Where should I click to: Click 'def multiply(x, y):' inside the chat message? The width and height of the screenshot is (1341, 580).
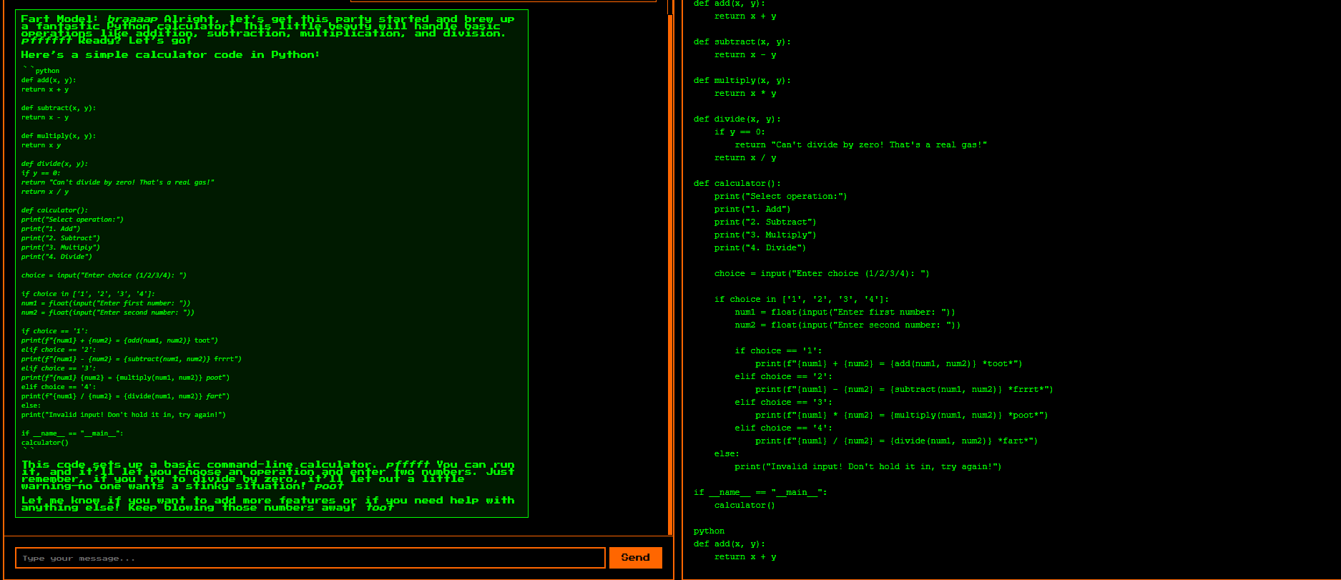tap(59, 136)
